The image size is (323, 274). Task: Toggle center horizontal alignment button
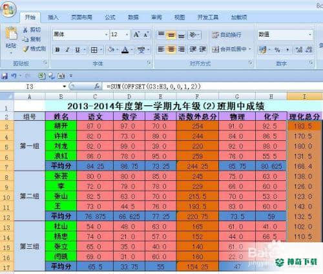coord(171,49)
